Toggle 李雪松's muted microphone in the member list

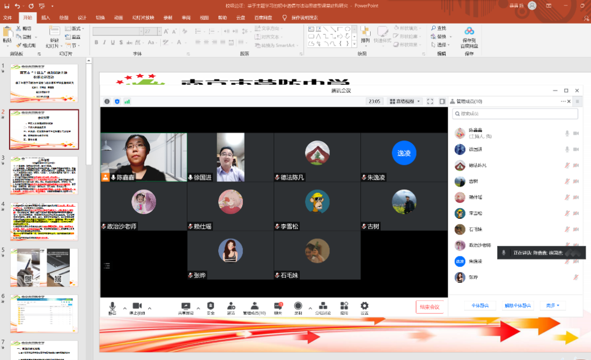coord(567,214)
